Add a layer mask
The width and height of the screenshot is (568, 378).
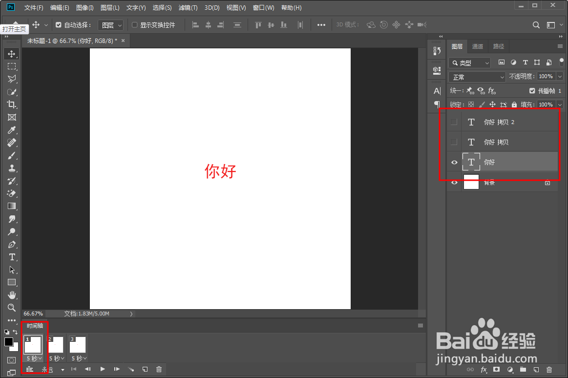click(x=496, y=370)
